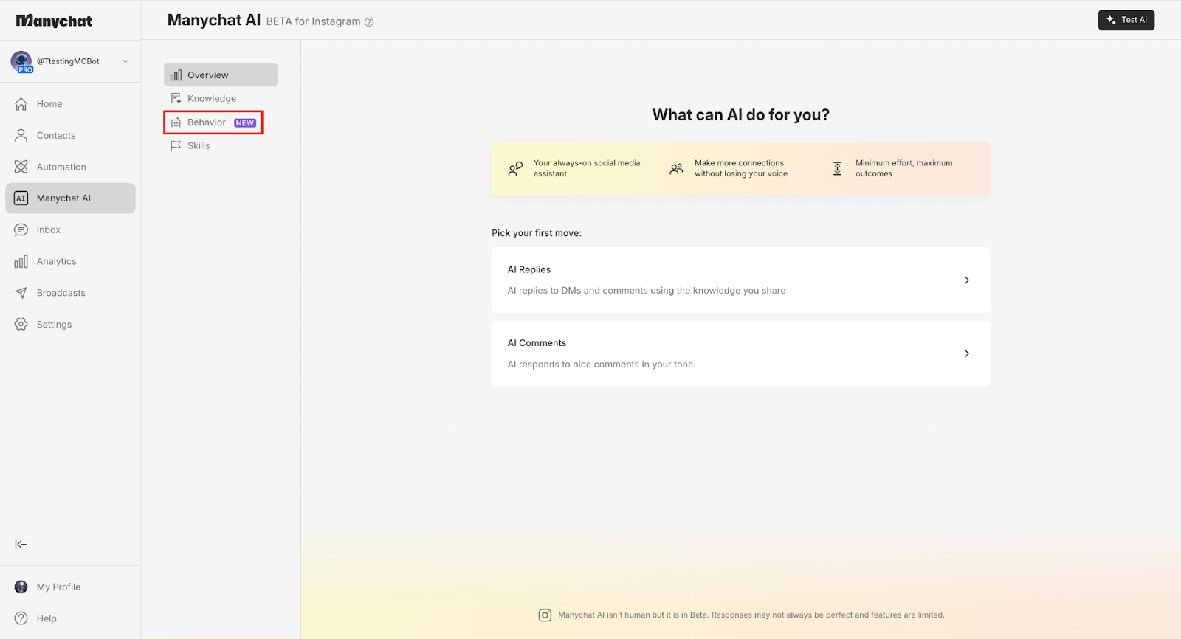Open Home from the sidebar

(x=49, y=104)
